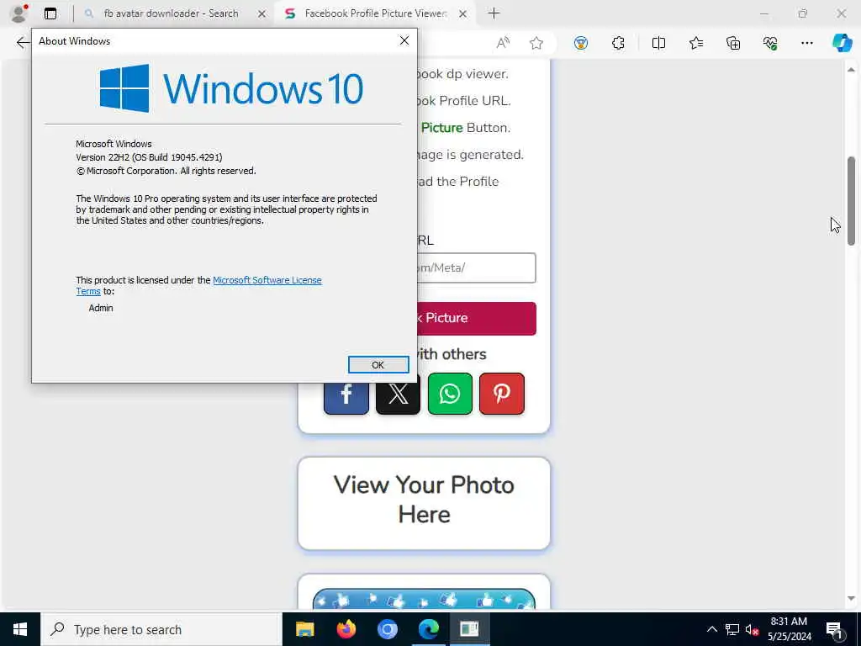The image size is (861, 646).
Task: Launch Chrome from the taskbar
Action: tap(387, 629)
